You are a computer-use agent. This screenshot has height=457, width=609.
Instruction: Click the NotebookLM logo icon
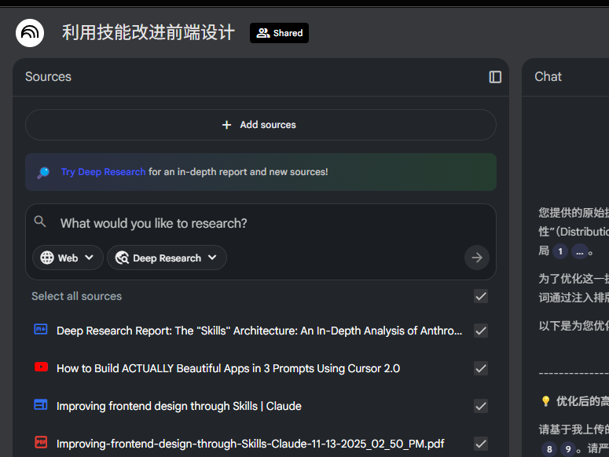[30, 33]
